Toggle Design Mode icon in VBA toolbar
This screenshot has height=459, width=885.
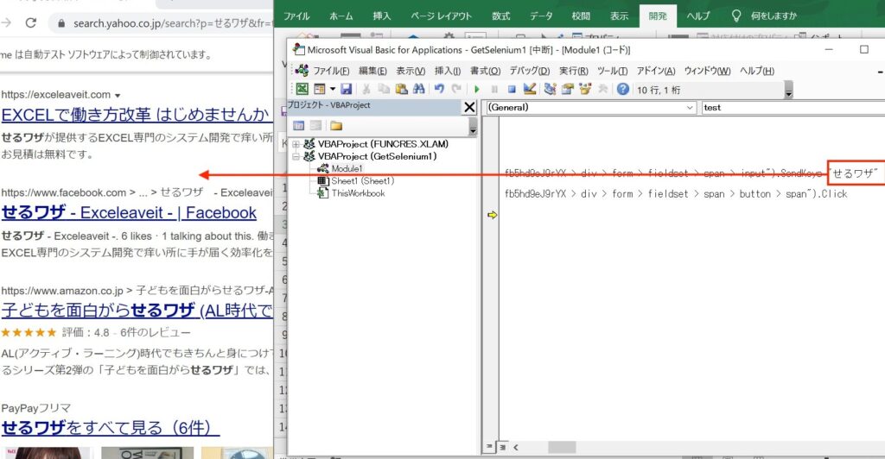click(x=530, y=89)
